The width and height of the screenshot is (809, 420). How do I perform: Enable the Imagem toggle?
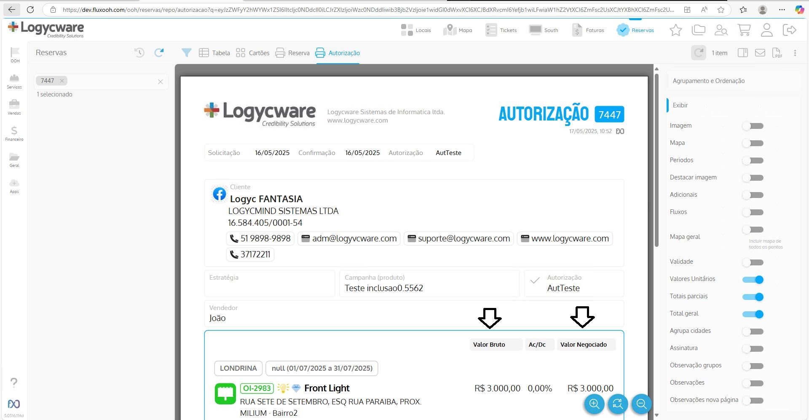coord(753,126)
